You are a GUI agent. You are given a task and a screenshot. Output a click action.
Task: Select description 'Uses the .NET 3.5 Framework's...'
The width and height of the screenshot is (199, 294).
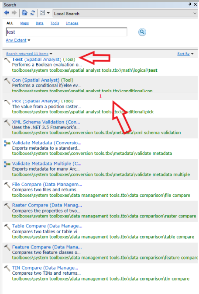point(46,127)
